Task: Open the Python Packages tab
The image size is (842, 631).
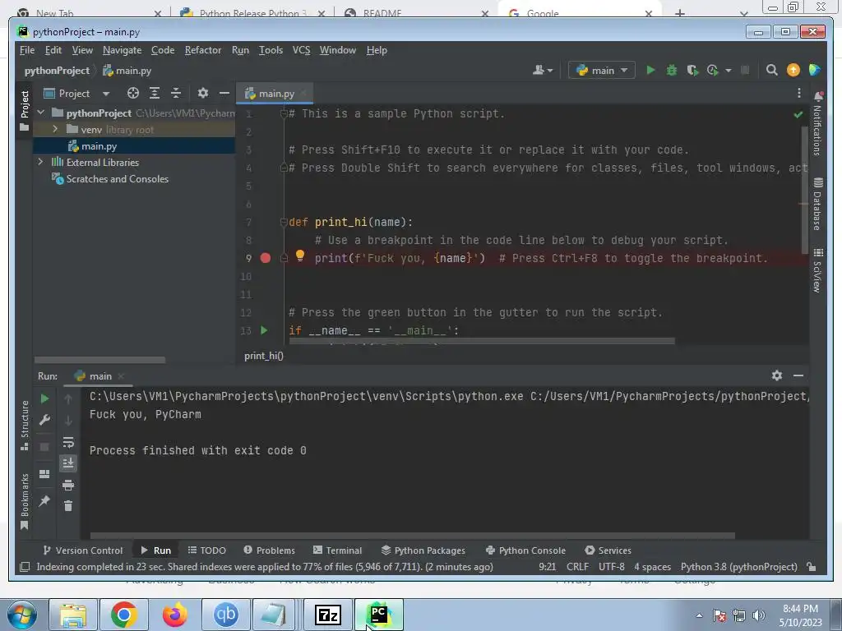Action: point(423,550)
